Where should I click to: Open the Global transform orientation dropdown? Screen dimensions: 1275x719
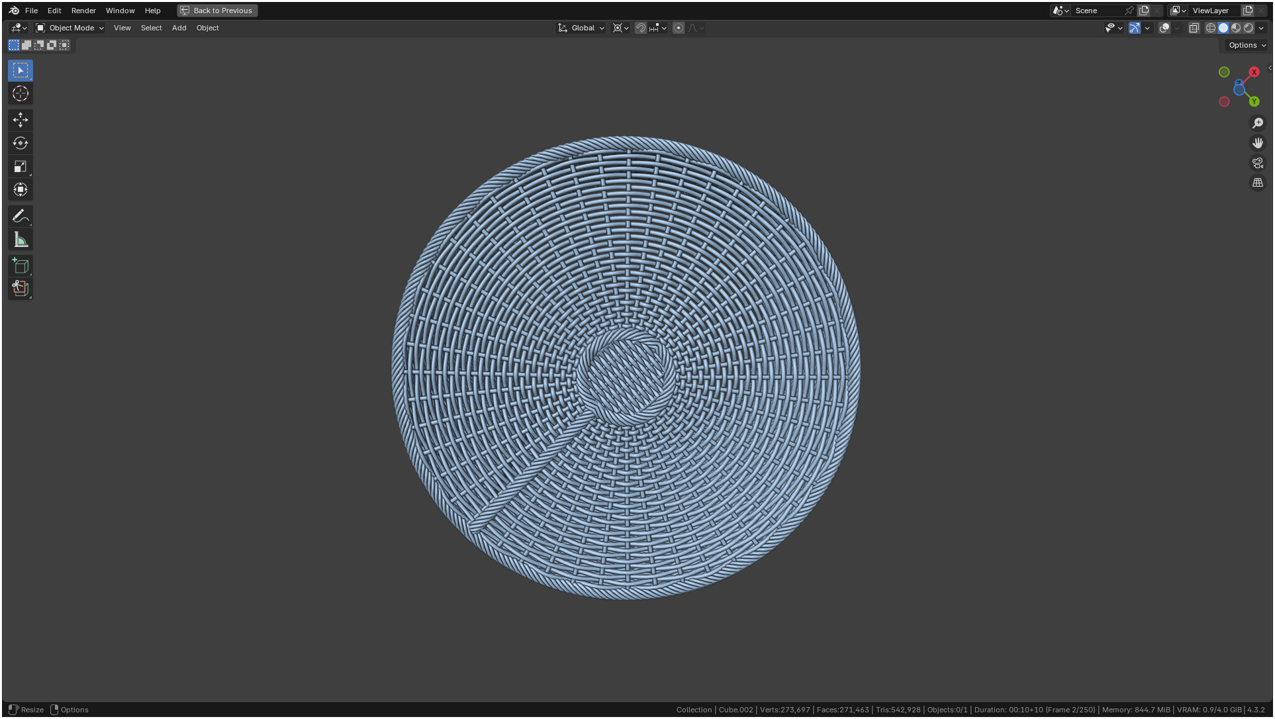581,28
